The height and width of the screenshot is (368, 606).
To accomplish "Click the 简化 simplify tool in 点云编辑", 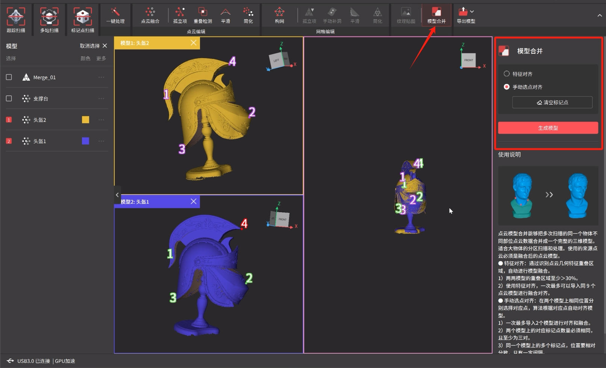I will point(248,15).
